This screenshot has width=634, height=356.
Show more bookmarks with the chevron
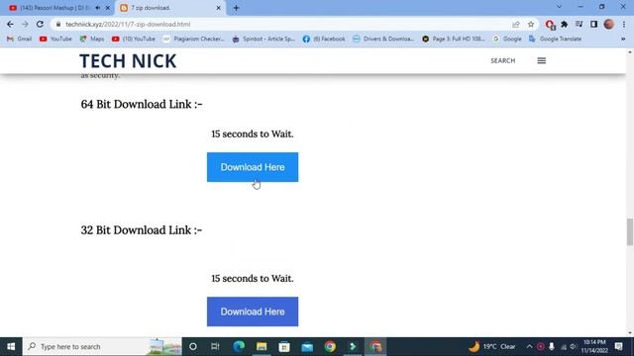tap(623, 39)
